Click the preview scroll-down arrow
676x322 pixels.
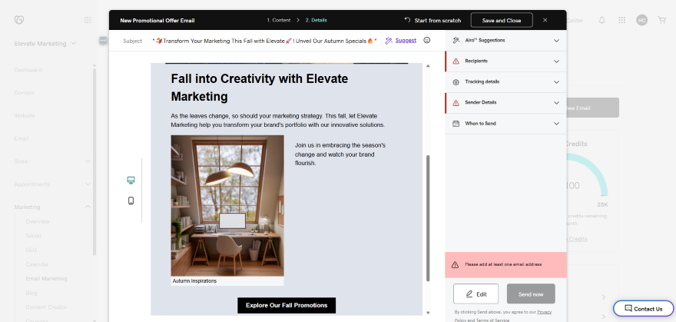pos(428,313)
